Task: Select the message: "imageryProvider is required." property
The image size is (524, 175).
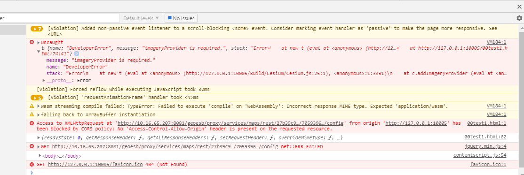Action: (x=101, y=60)
